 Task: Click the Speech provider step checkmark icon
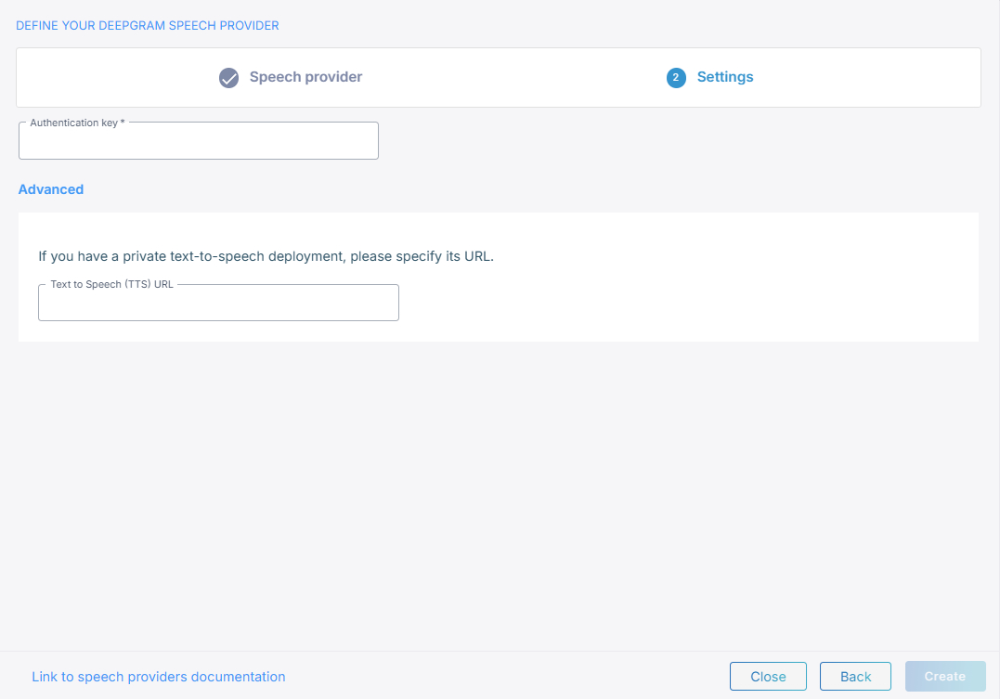click(x=229, y=78)
